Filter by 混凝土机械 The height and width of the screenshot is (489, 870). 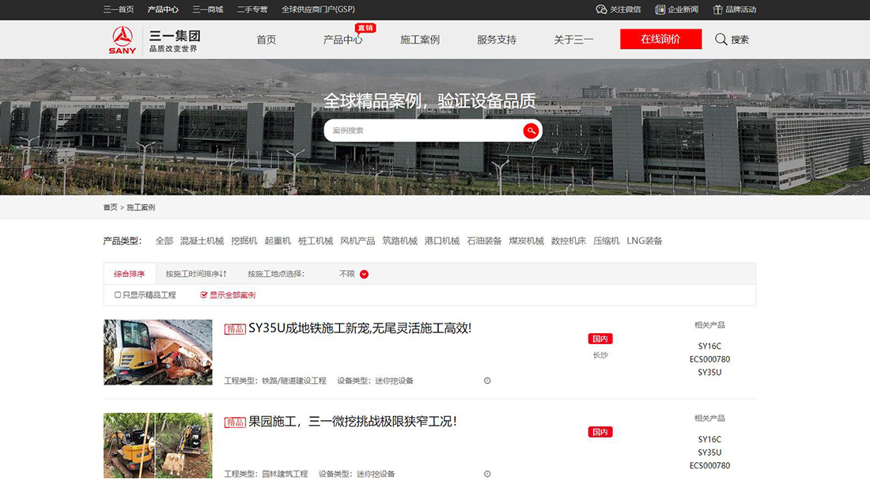[x=202, y=241]
